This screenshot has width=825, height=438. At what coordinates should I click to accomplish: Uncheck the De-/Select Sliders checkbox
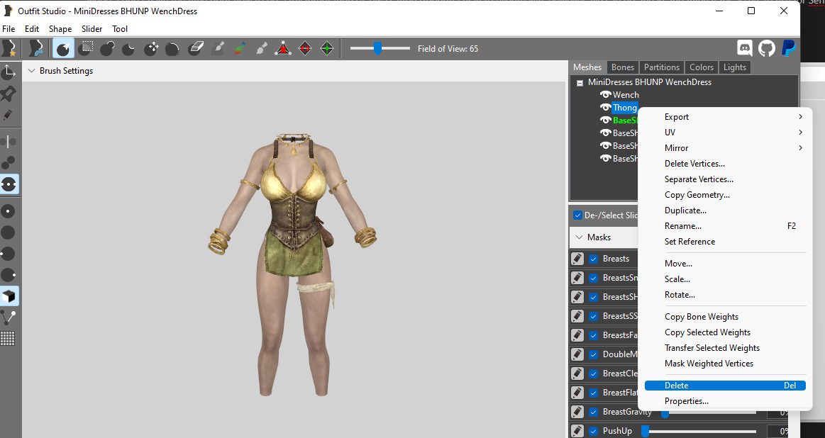click(x=577, y=215)
